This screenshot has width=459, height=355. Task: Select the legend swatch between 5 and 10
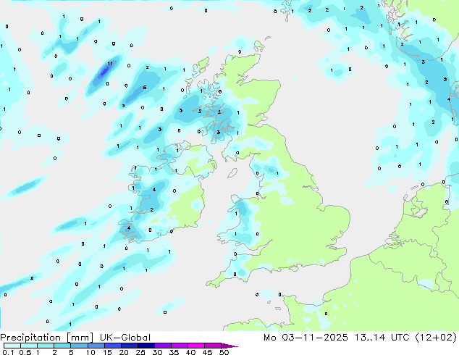79,346
